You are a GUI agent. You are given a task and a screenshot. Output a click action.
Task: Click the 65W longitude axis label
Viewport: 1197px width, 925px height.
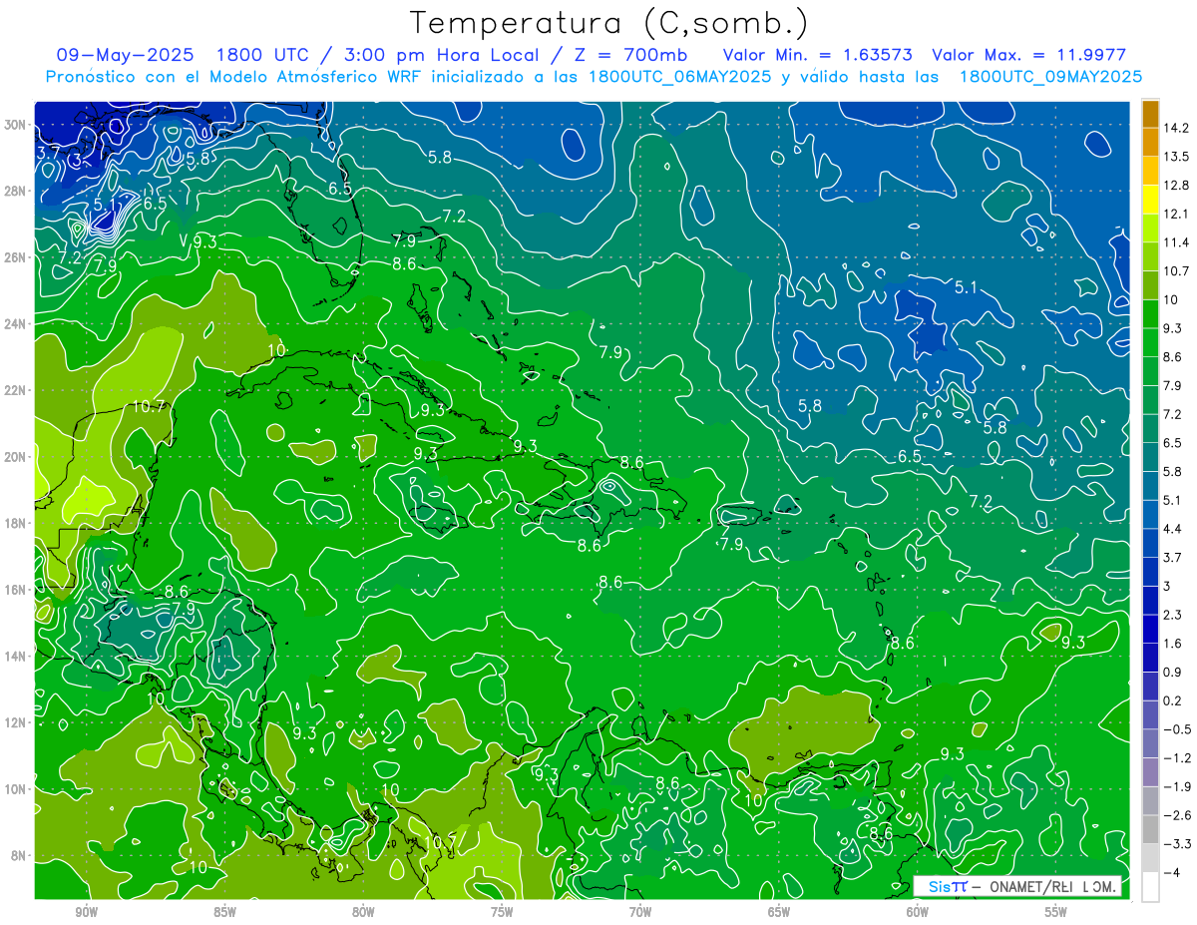(x=779, y=912)
